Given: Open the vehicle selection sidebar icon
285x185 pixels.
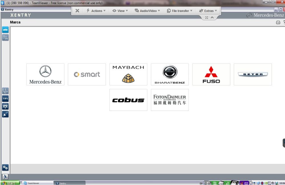Looking at the screenshot, I should click(5, 30).
